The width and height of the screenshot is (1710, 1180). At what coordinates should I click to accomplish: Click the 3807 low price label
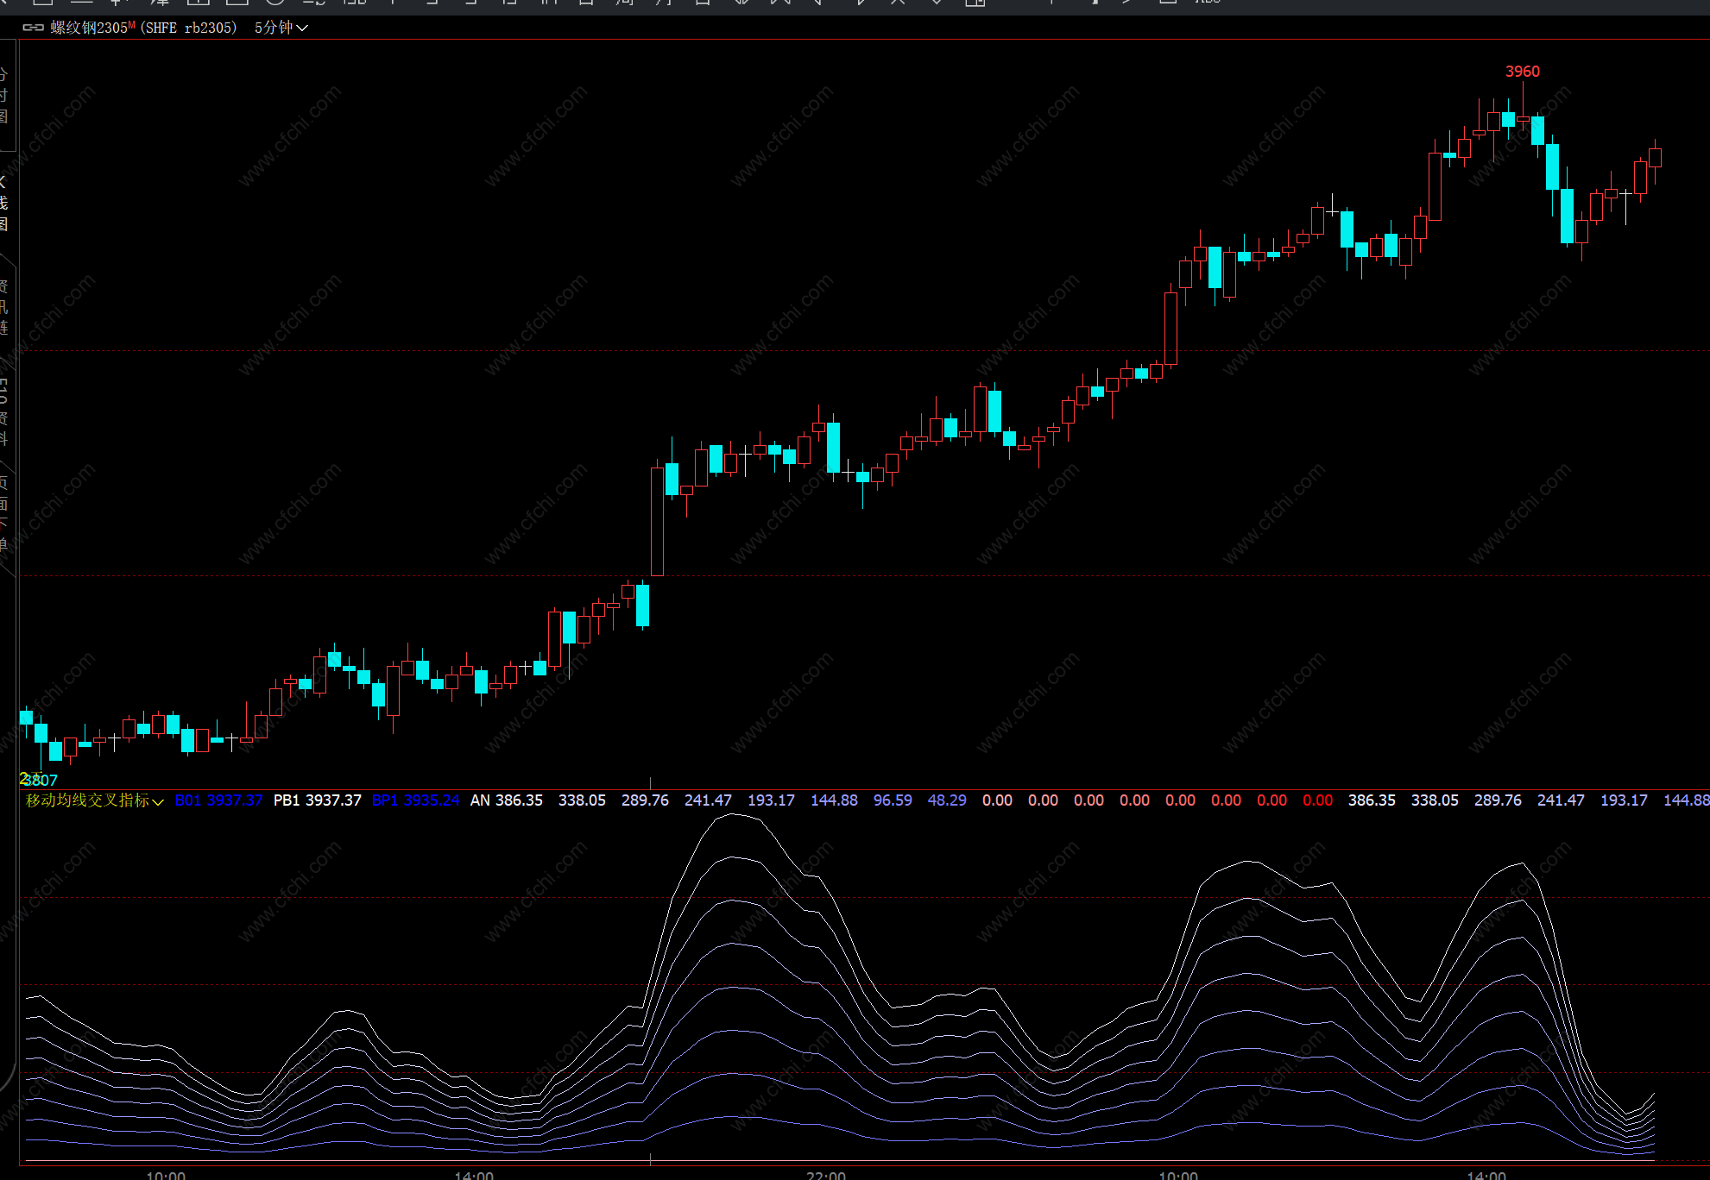40,780
